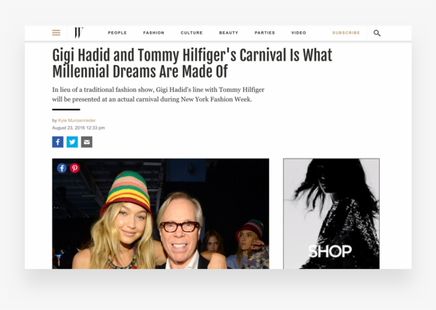Click the W magazine logo
436x310 pixels.
[x=79, y=33]
